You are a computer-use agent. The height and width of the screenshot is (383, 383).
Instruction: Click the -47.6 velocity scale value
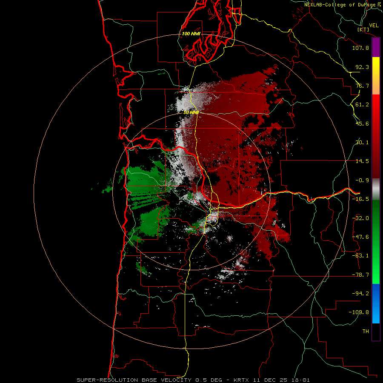tap(360, 237)
